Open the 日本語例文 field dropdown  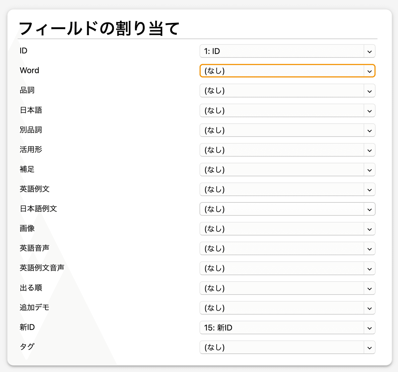tap(287, 209)
